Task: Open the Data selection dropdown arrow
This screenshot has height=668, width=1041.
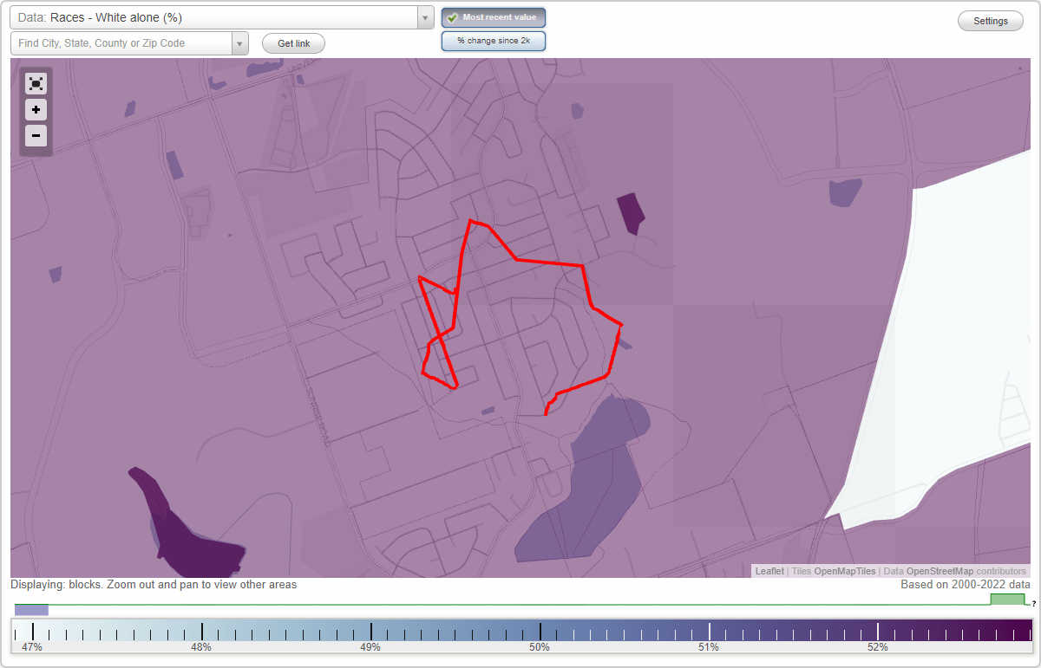Action: tap(425, 17)
